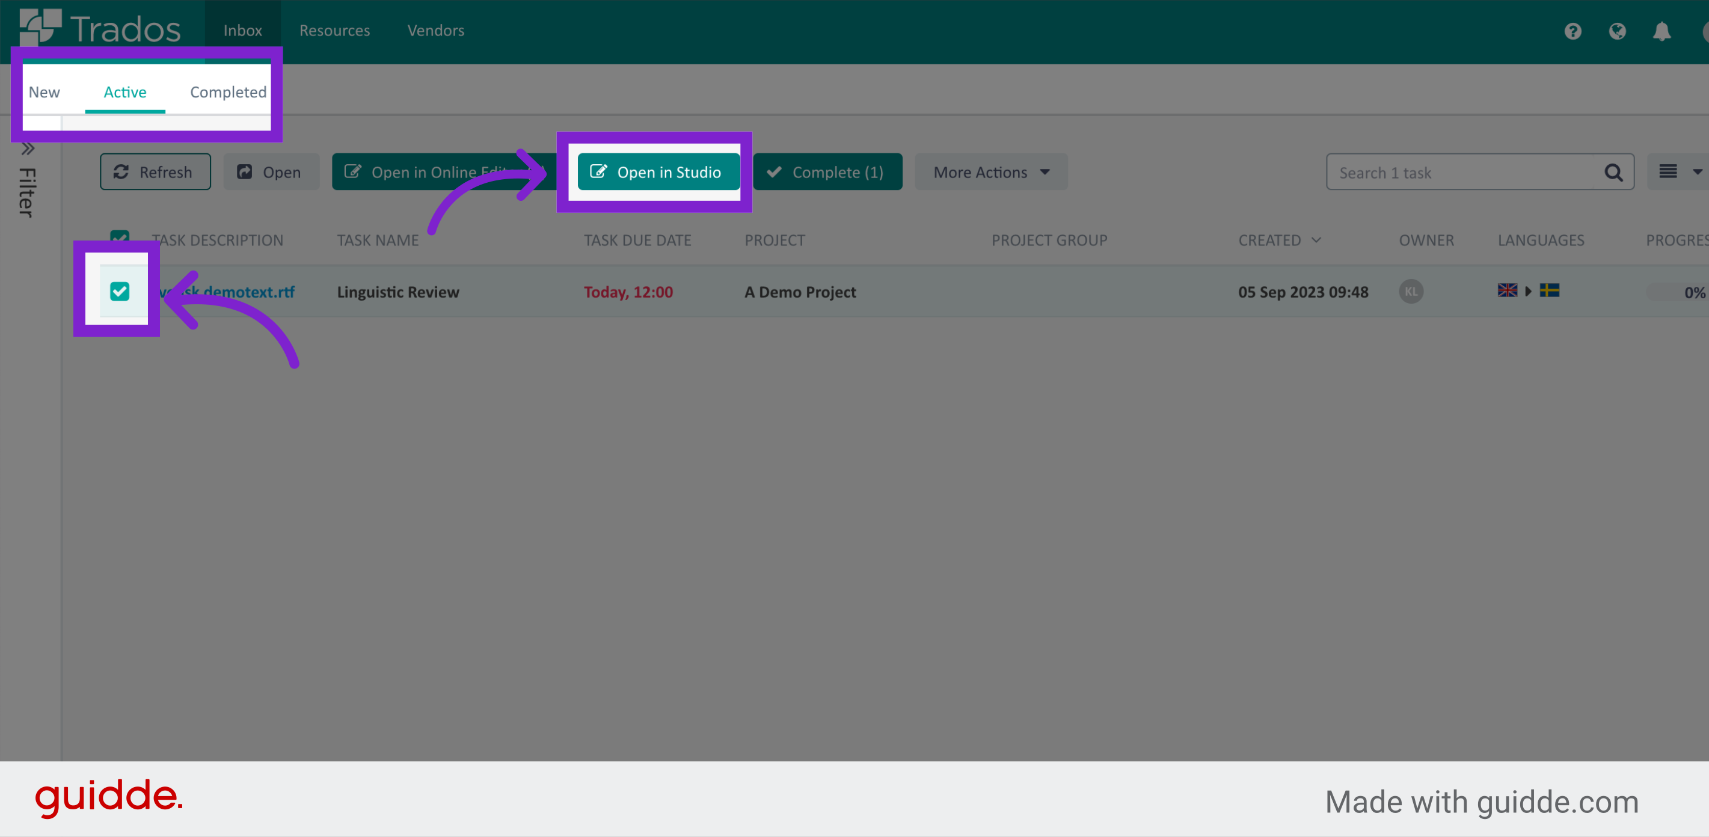
Task: Switch to the Active tab
Action: point(124,92)
